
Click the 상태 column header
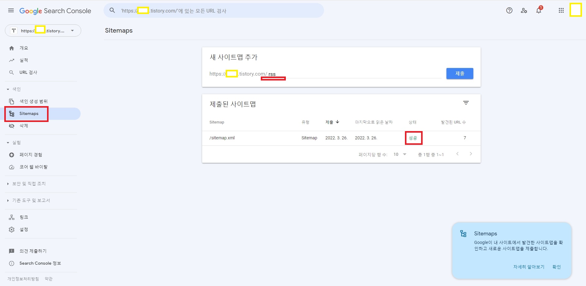413,122
